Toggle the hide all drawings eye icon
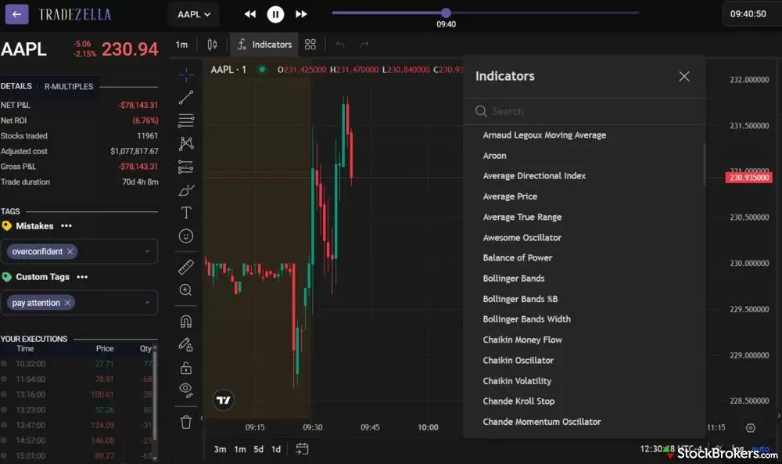The image size is (782, 464). [186, 389]
